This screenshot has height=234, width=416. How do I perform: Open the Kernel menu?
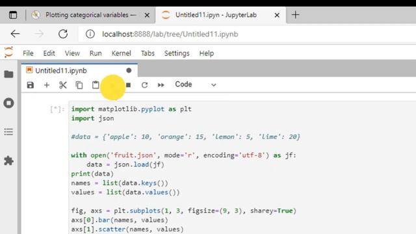coord(122,53)
